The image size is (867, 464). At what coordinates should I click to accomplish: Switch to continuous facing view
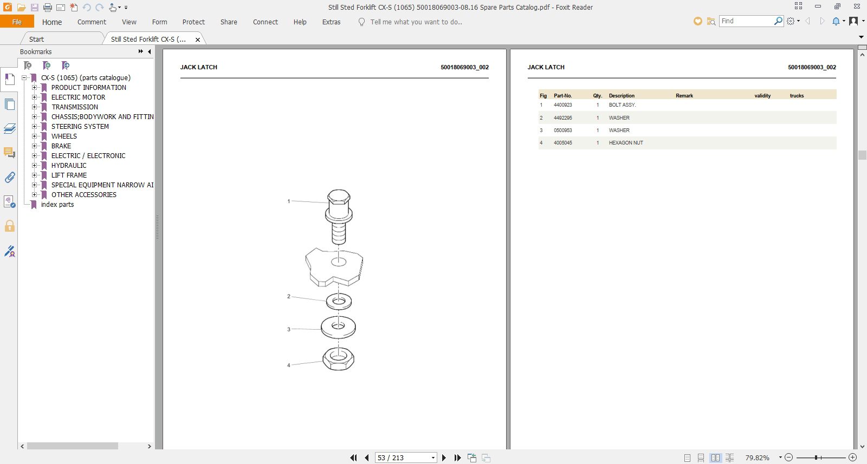pyautogui.click(x=729, y=458)
